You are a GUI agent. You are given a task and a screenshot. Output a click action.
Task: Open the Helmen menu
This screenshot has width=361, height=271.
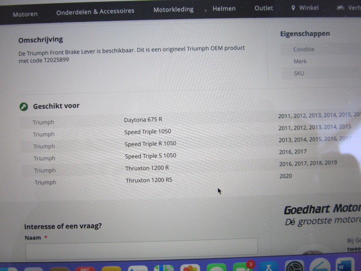click(x=224, y=9)
